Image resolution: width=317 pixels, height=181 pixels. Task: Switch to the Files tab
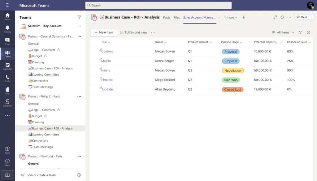[177, 17]
